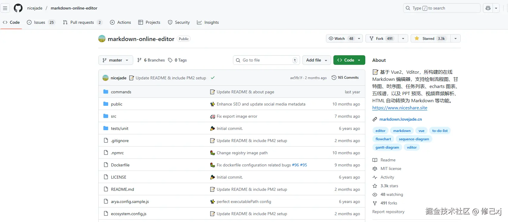Toggle Watch notifications for repository

point(340,39)
